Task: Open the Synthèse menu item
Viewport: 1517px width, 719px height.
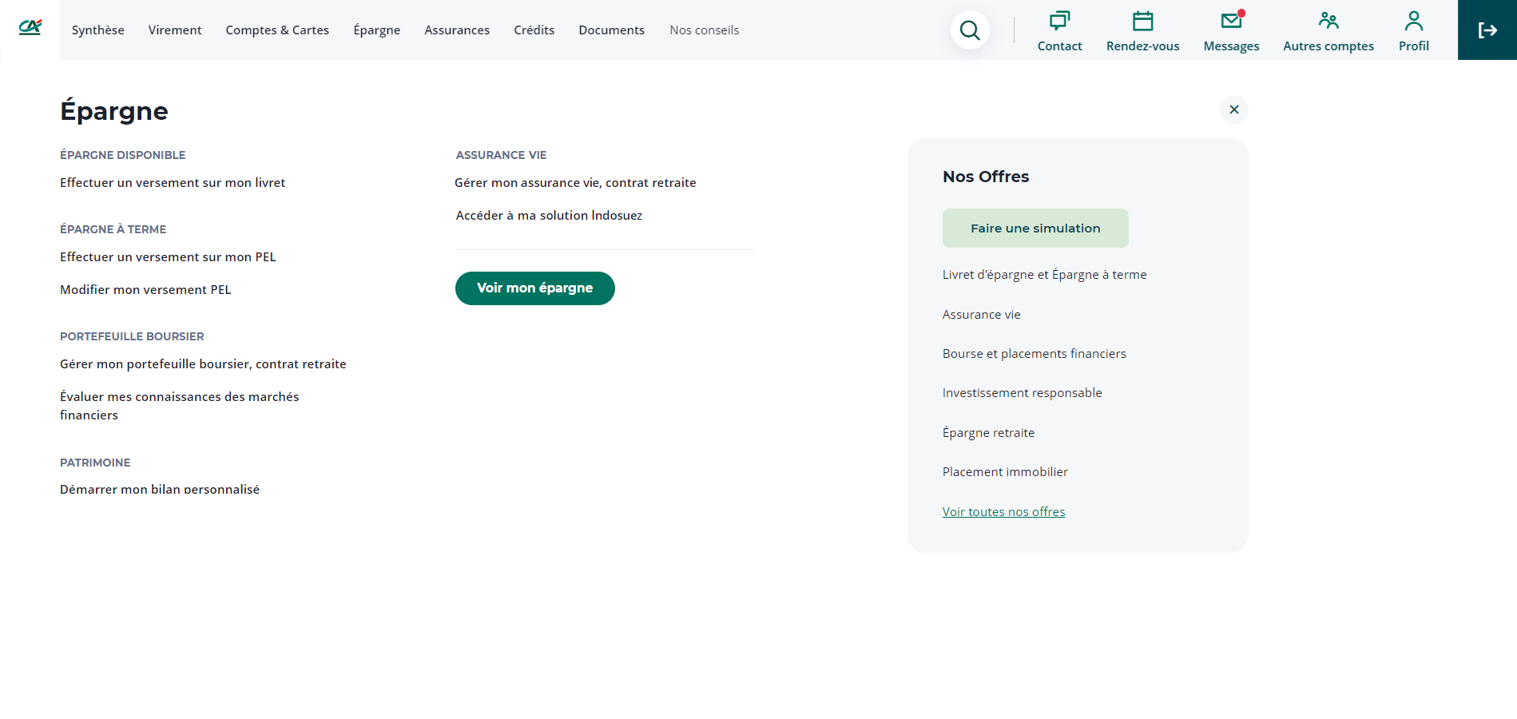Action: pos(98,30)
